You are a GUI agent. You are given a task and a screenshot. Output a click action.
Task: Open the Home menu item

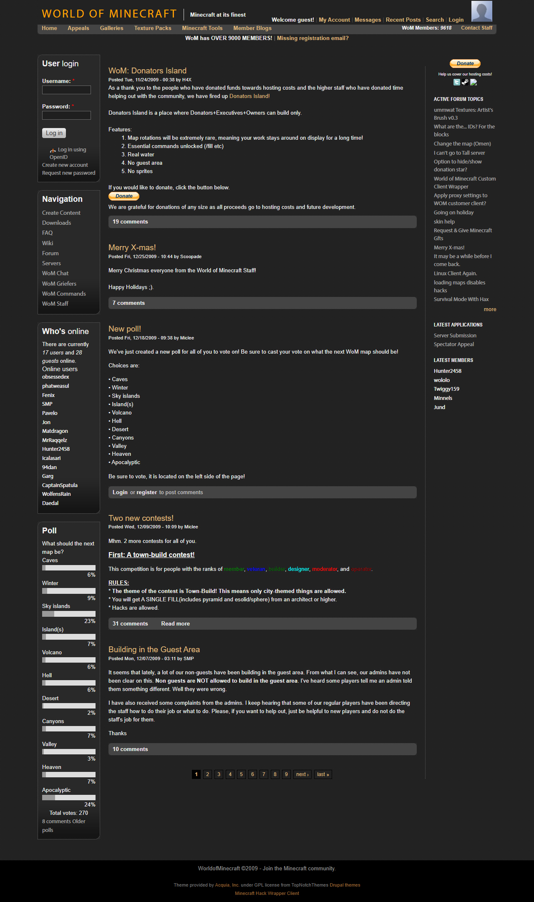(49, 28)
